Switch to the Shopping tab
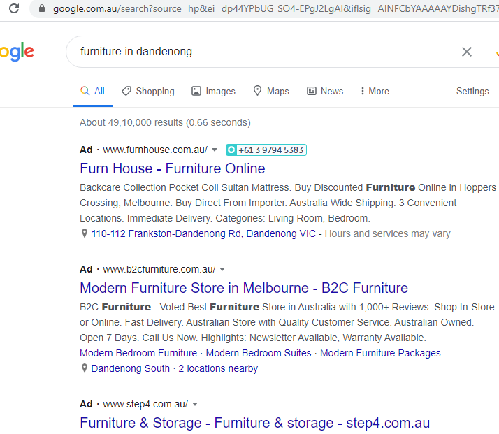Screen dimensions: 499x434 (x=147, y=91)
